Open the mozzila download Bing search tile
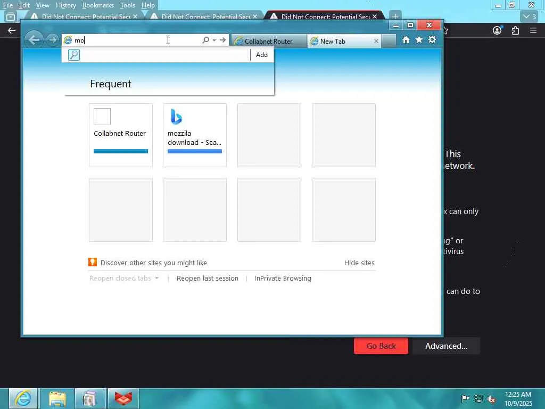This screenshot has width=545, height=409. tap(195, 135)
